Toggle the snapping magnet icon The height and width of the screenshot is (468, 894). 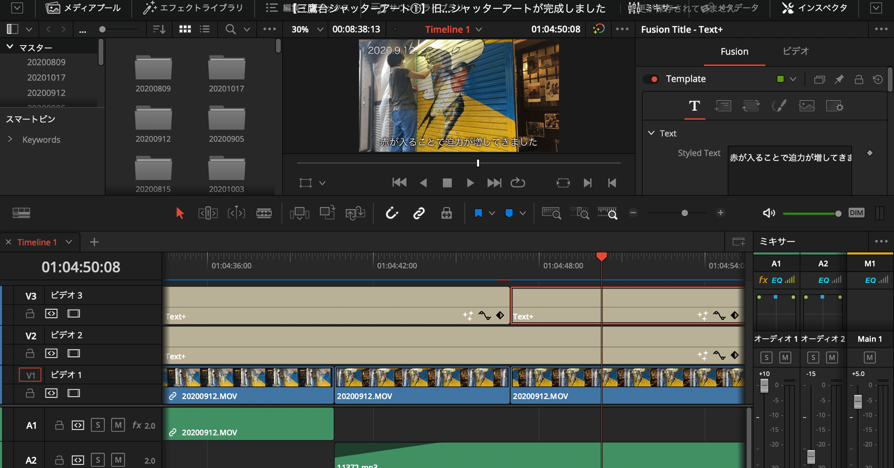[x=392, y=213]
